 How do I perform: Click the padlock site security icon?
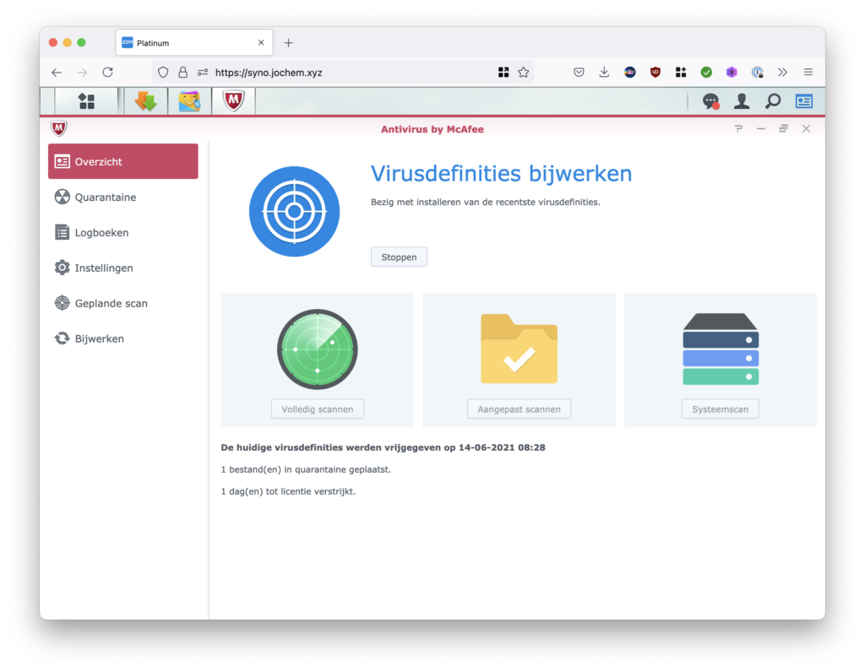point(182,73)
